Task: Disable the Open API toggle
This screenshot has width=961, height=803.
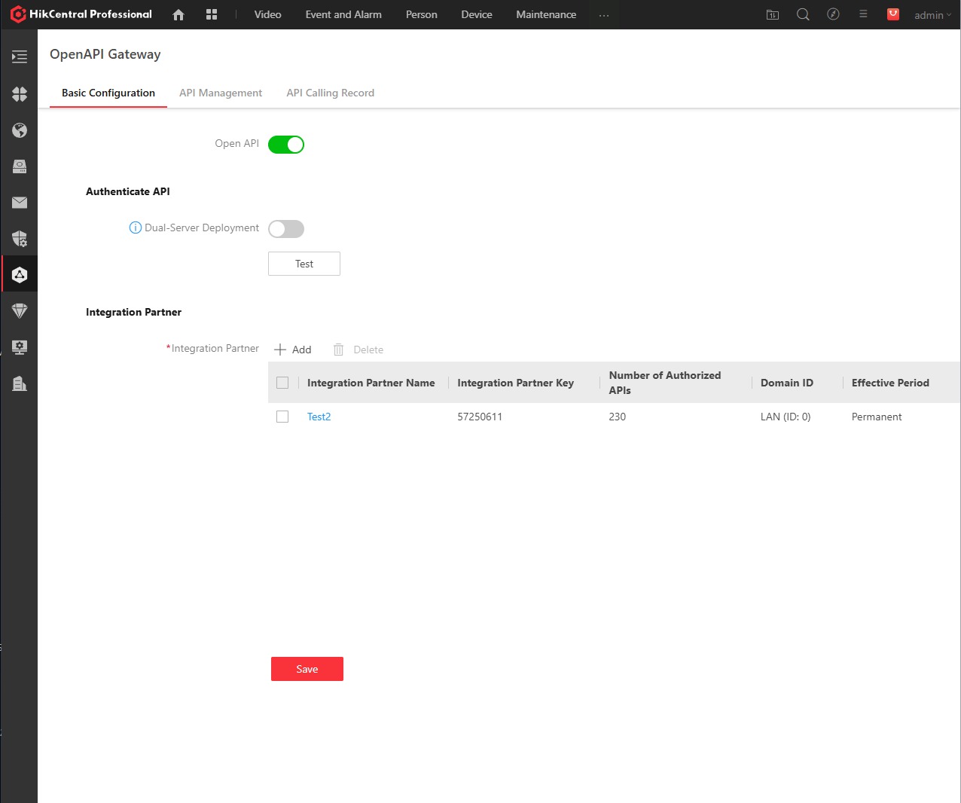Action: [x=286, y=144]
